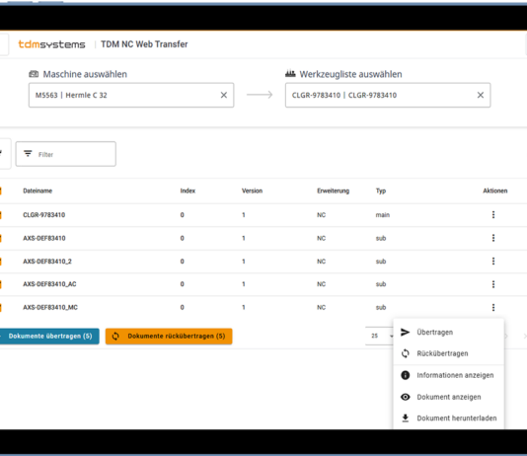Open actions menu for AXS-DEF83410_2 row

[493, 262]
